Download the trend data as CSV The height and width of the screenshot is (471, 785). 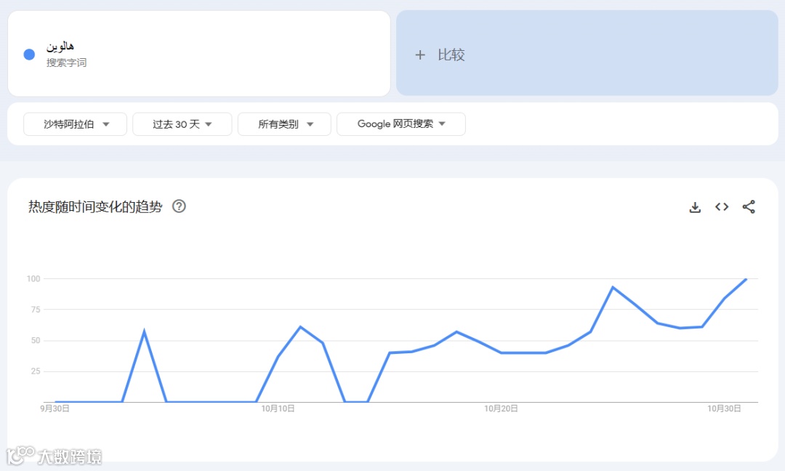[x=695, y=207]
